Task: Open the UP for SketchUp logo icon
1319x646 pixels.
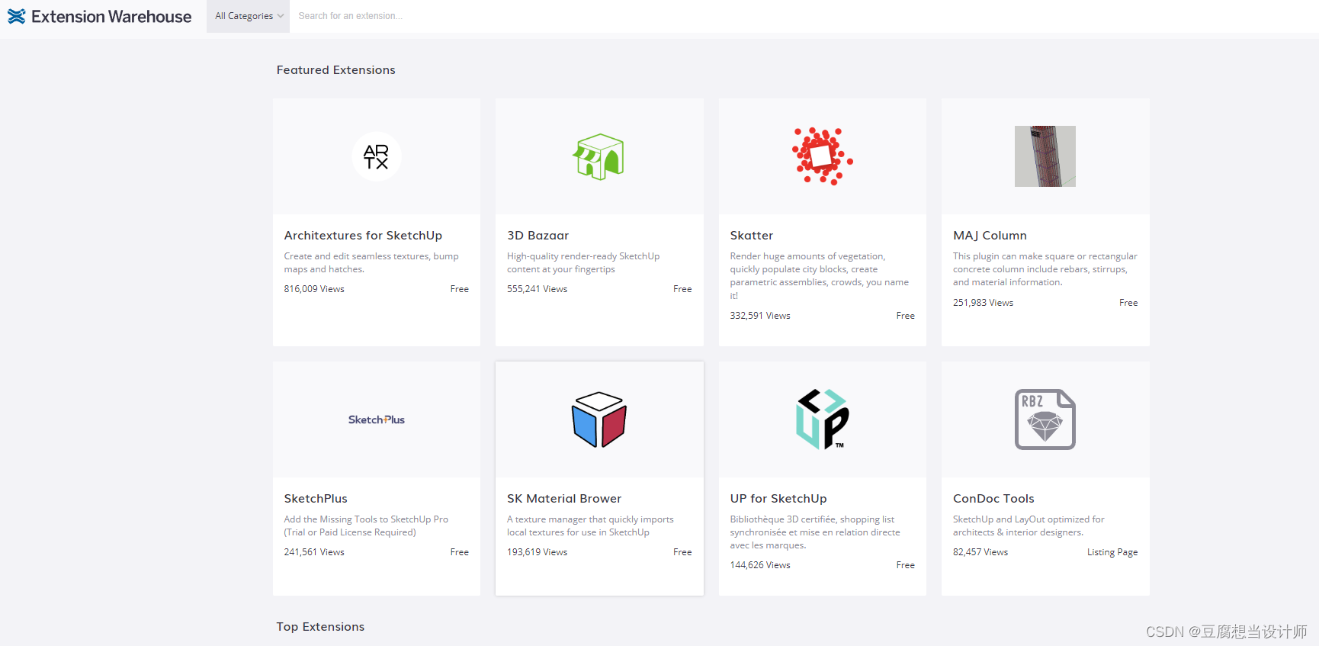Action: pos(823,419)
